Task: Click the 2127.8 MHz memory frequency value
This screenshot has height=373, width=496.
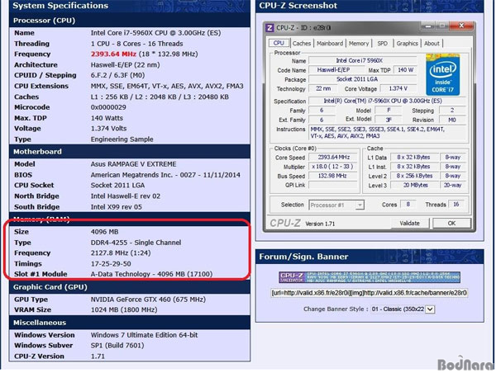Action: click(x=121, y=253)
